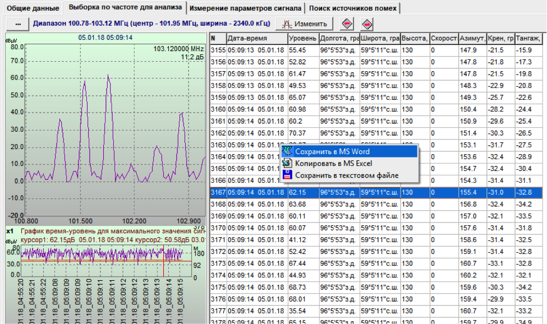The image size is (547, 324).
Task: Click the floppy disk icon for text file save
Action: [x=288, y=175]
